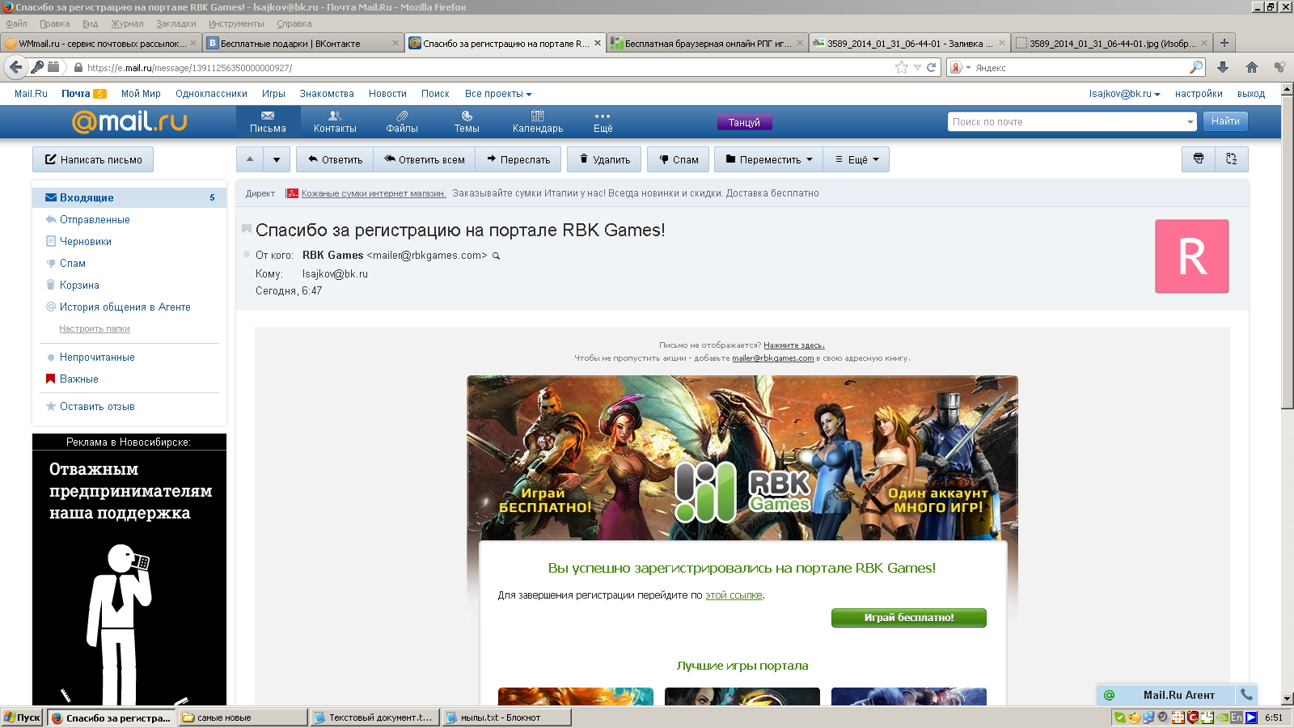Toggle unread dot beside От кого

(x=247, y=255)
